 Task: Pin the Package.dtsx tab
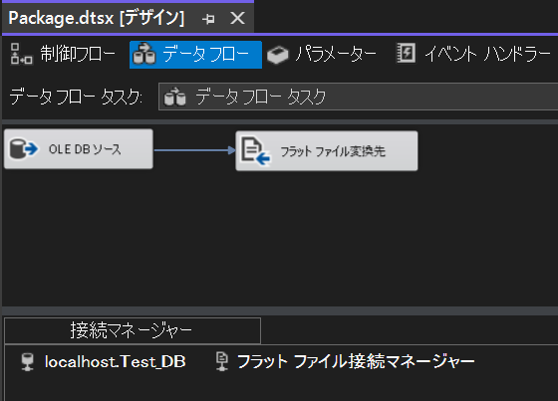coord(208,19)
